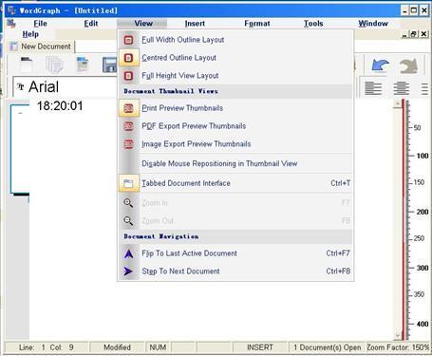The width and height of the screenshot is (432, 356).
Task: Click the INSERT mode status indicator
Action: pos(260,347)
